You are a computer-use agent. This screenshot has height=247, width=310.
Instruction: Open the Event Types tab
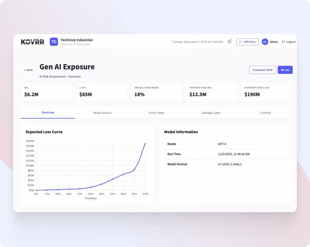(x=157, y=113)
